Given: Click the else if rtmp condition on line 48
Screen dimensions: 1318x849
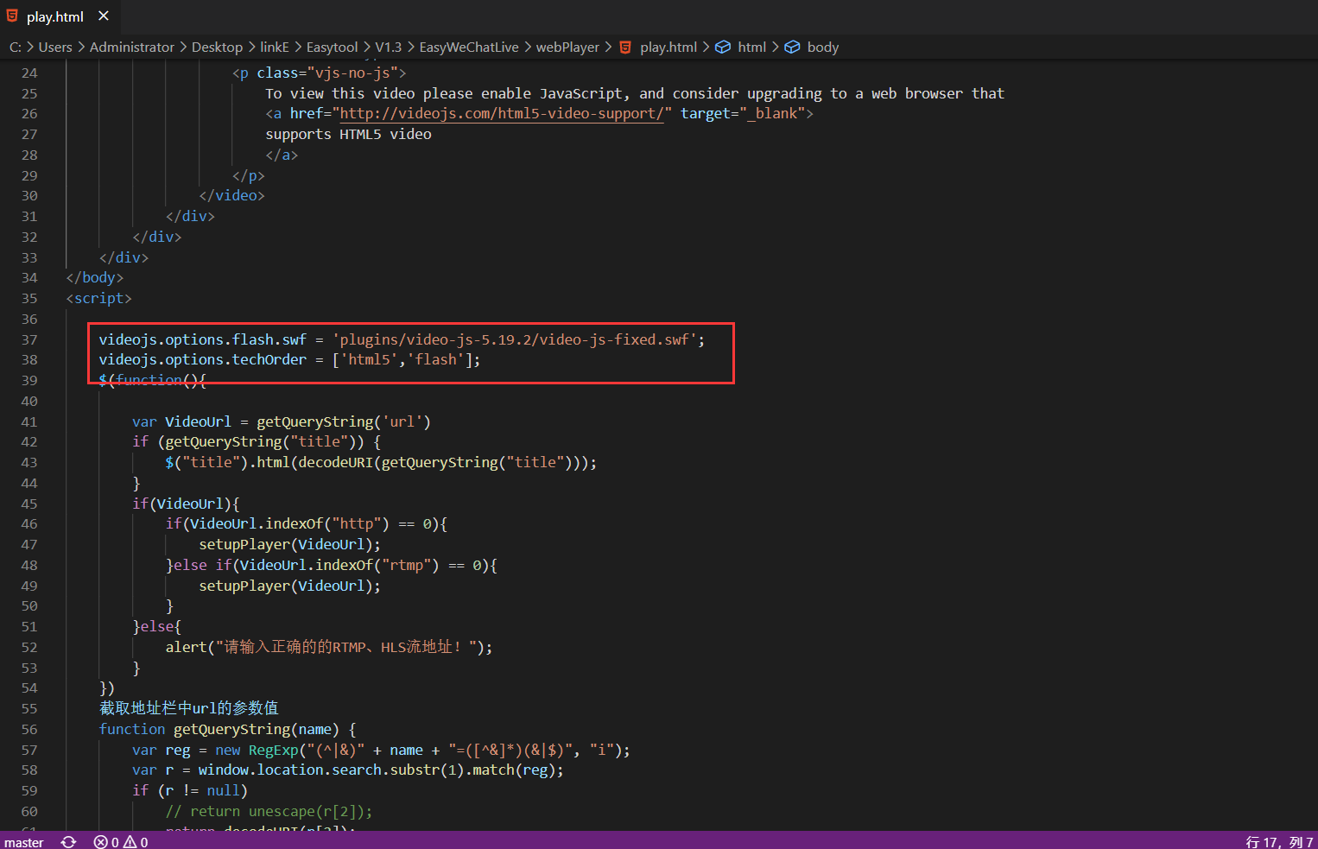Looking at the screenshot, I should [x=332, y=565].
